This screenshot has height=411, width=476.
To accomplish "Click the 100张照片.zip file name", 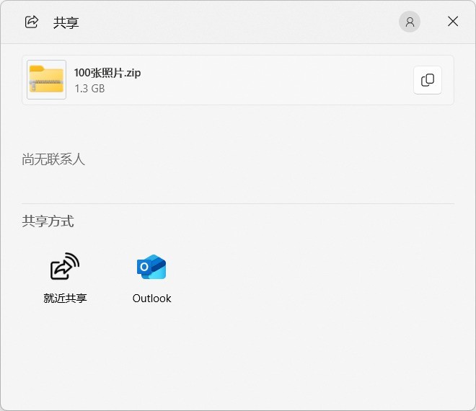I will click(107, 73).
